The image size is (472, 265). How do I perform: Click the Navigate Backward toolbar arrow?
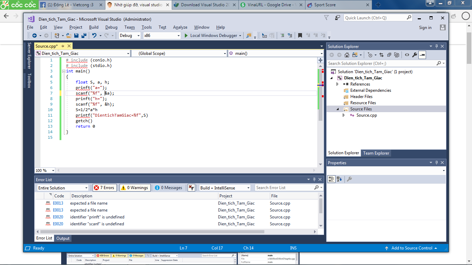coord(34,36)
